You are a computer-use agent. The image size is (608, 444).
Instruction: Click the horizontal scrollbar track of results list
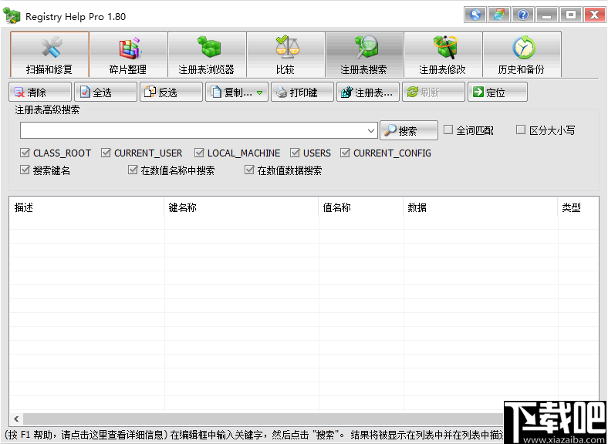tap(264, 419)
